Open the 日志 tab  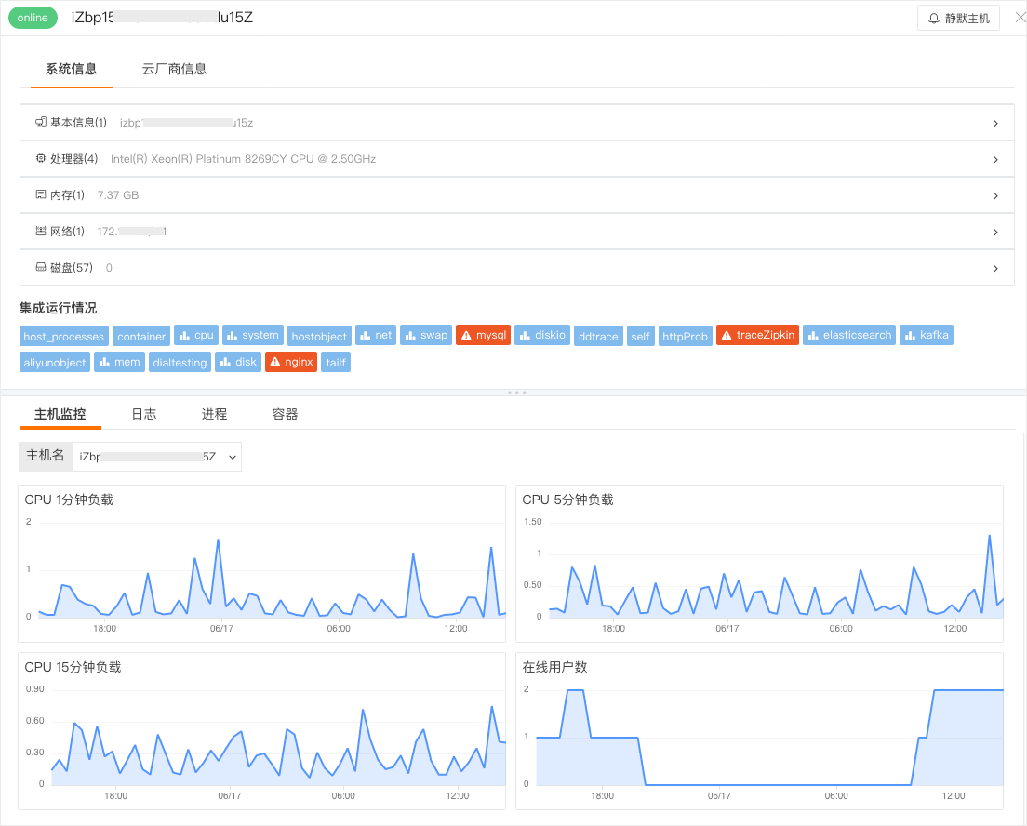coord(144,414)
